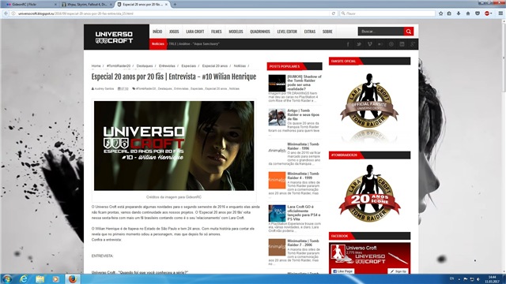Screen dimensions: 506x284
Task: Click the Adblock Plus toolbar icon
Action: click(x=487, y=13)
